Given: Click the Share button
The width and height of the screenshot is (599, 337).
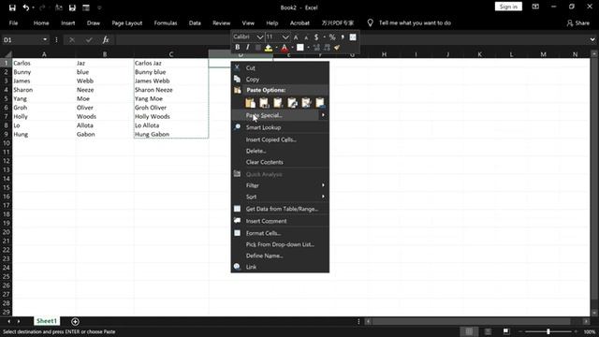Looking at the screenshot, I should click(x=578, y=22).
